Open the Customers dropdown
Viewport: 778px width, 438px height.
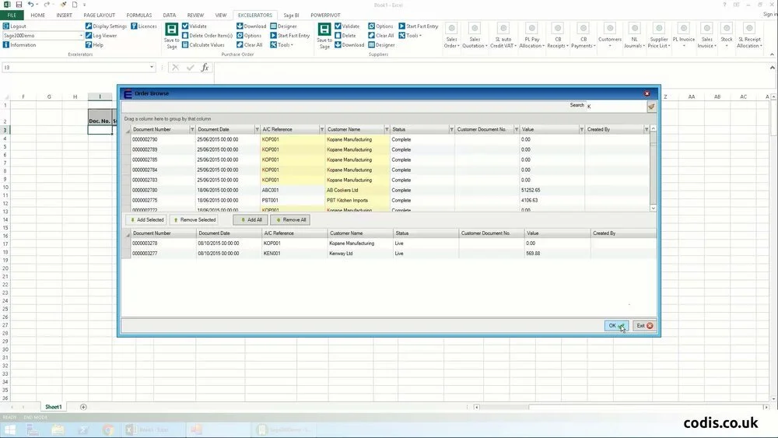610,36
